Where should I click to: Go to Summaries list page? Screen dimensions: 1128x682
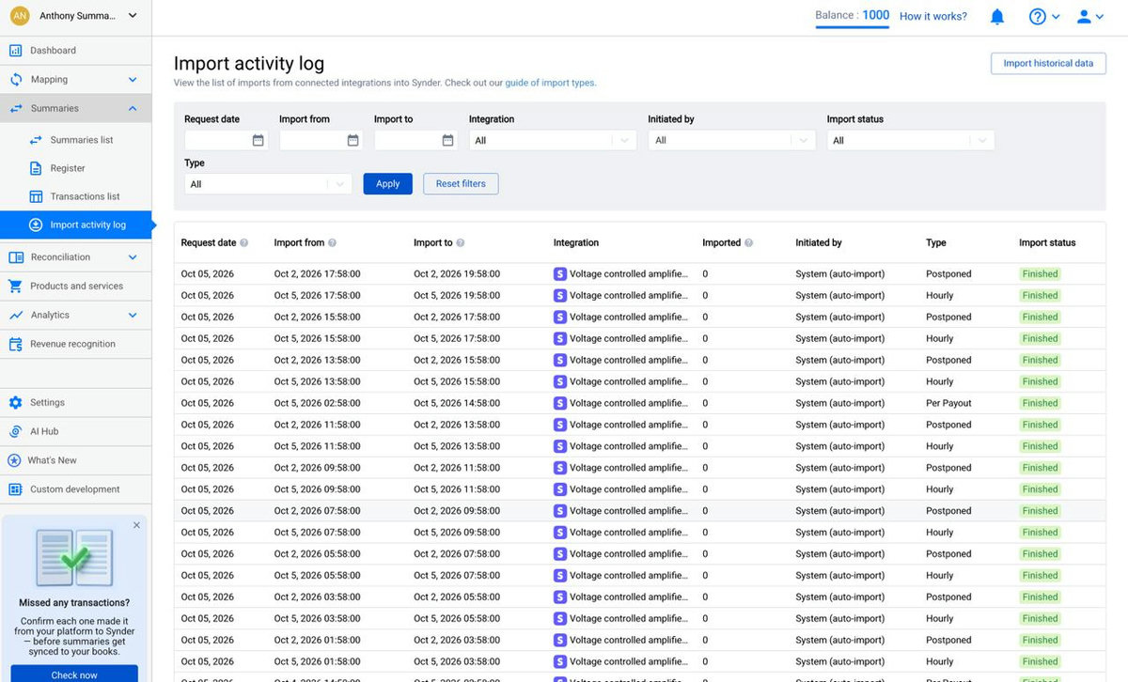pos(82,140)
